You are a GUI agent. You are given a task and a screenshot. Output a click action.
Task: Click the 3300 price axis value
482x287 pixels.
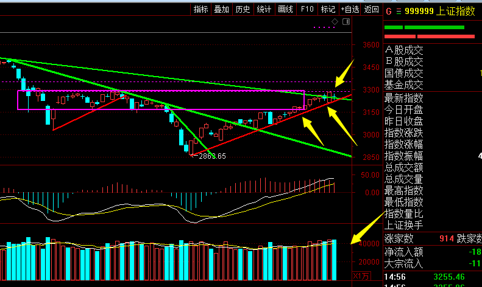pos(370,90)
